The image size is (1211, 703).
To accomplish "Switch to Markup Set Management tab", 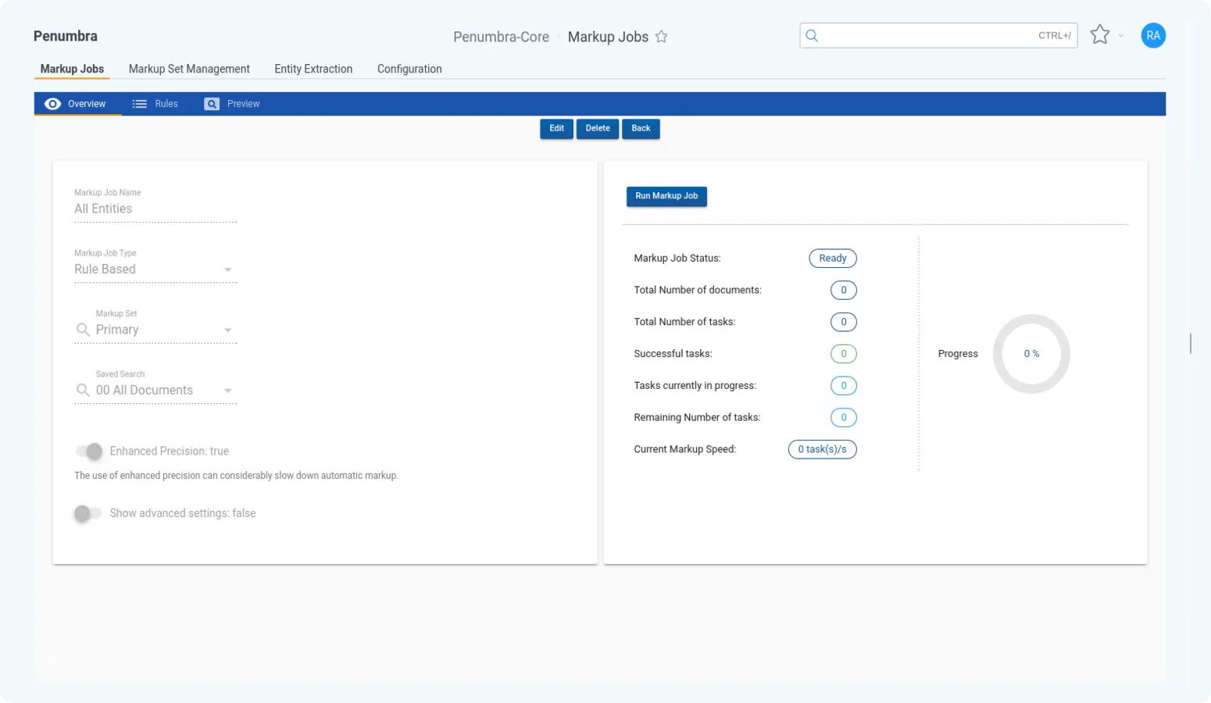I will [189, 69].
